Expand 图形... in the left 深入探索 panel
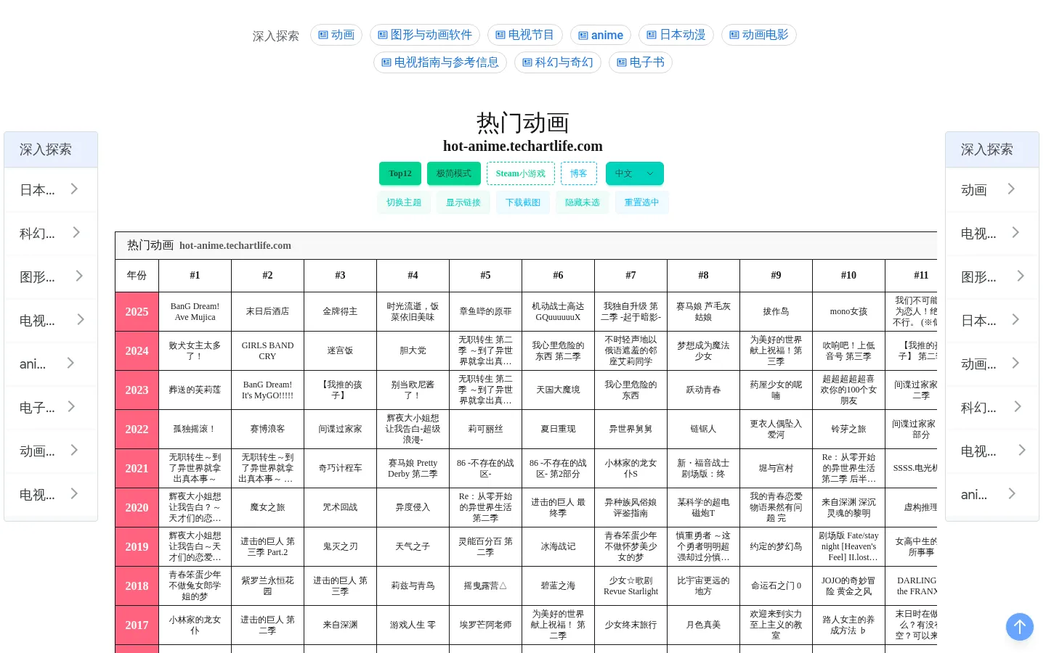The height and width of the screenshot is (653, 1046). [x=51, y=277]
